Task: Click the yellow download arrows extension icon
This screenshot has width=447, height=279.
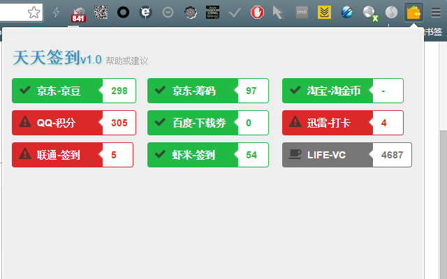Action: (x=324, y=13)
